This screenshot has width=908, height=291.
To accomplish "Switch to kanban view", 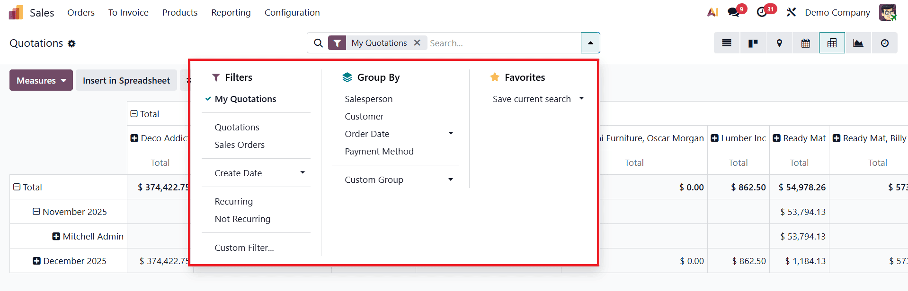I will 753,43.
